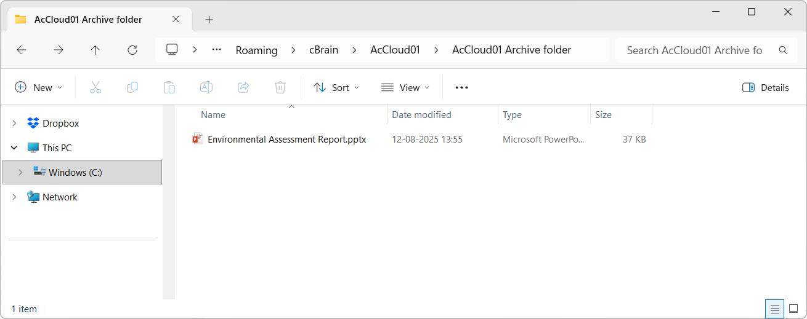This screenshot has width=807, height=319.
Task: Expand the Network tree node
Action: [14, 197]
